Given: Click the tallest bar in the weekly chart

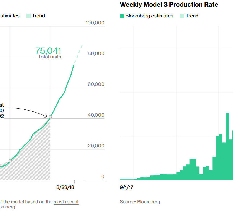Looking at the screenshot, I should (x=227, y=146).
